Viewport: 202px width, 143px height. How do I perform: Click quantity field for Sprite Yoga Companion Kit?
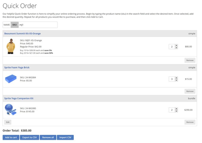[x=172, y=110]
